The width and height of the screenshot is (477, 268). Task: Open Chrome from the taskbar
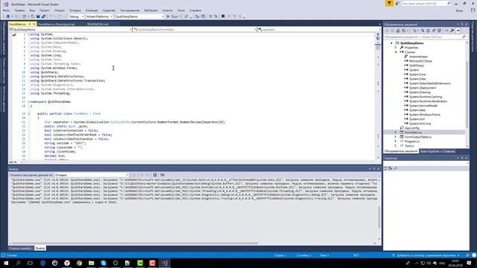point(79,263)
